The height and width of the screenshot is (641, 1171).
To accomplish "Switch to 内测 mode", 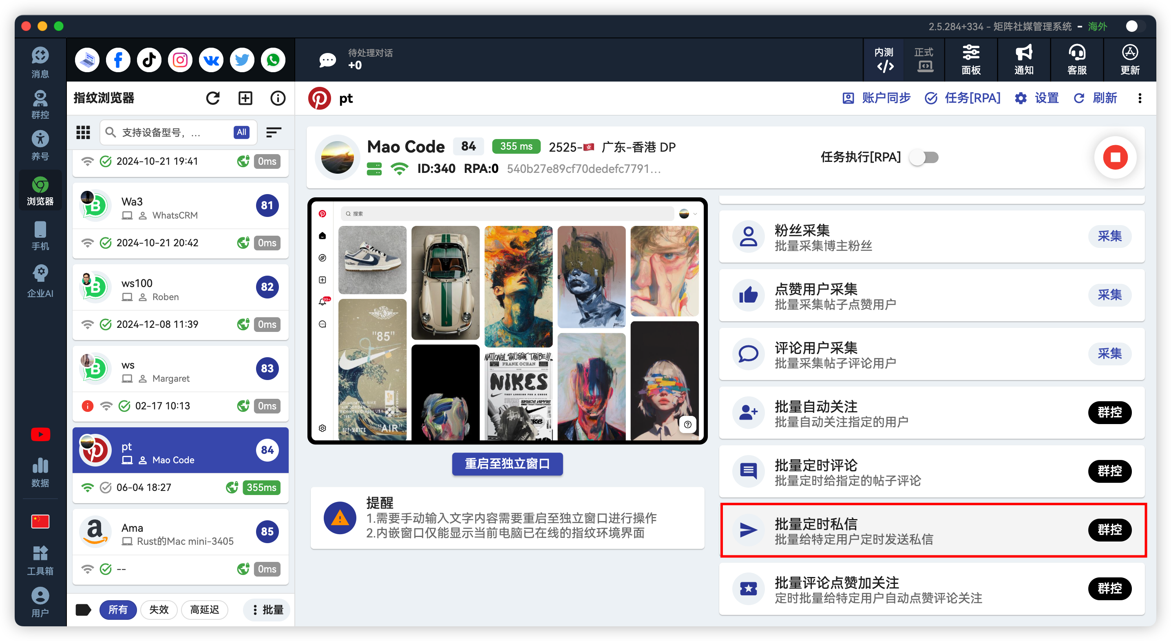I will (x=884, y=60).
